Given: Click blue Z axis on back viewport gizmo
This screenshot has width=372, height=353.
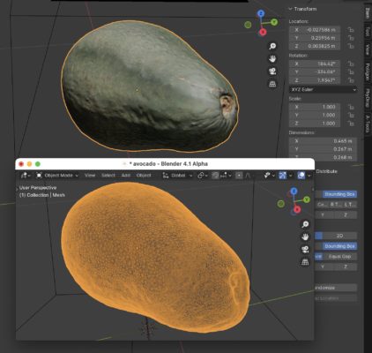Looking at the screenshot, I should 261,13.
